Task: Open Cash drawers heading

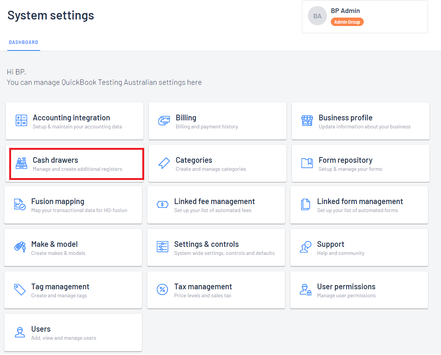Action: (55, 160)
